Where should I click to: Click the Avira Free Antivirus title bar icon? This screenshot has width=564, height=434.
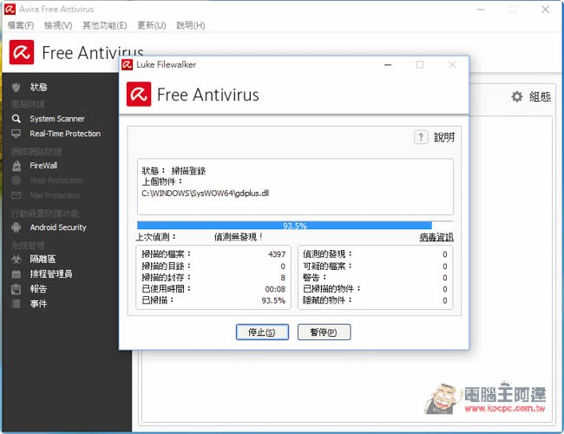pyautogui.click(x=10, y=9)
